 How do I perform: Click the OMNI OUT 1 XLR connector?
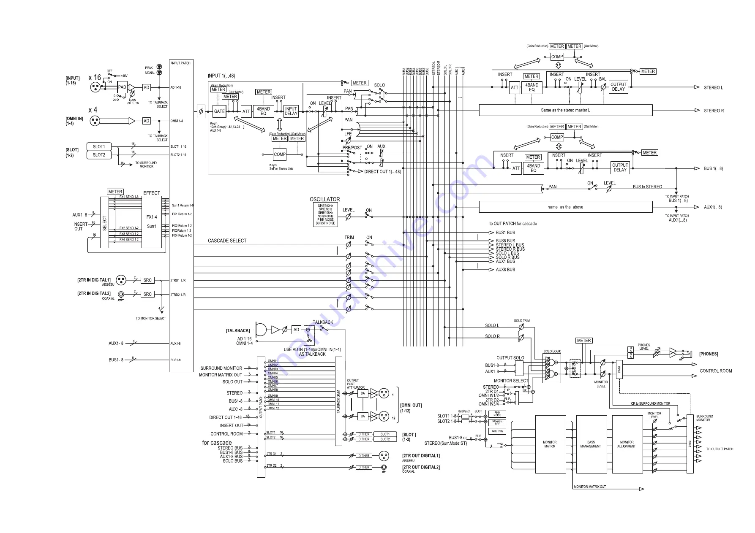[384, 393]
